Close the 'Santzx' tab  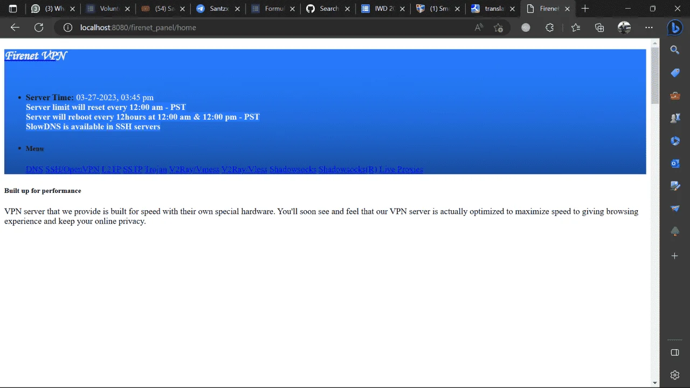click(x=237, y=9)
